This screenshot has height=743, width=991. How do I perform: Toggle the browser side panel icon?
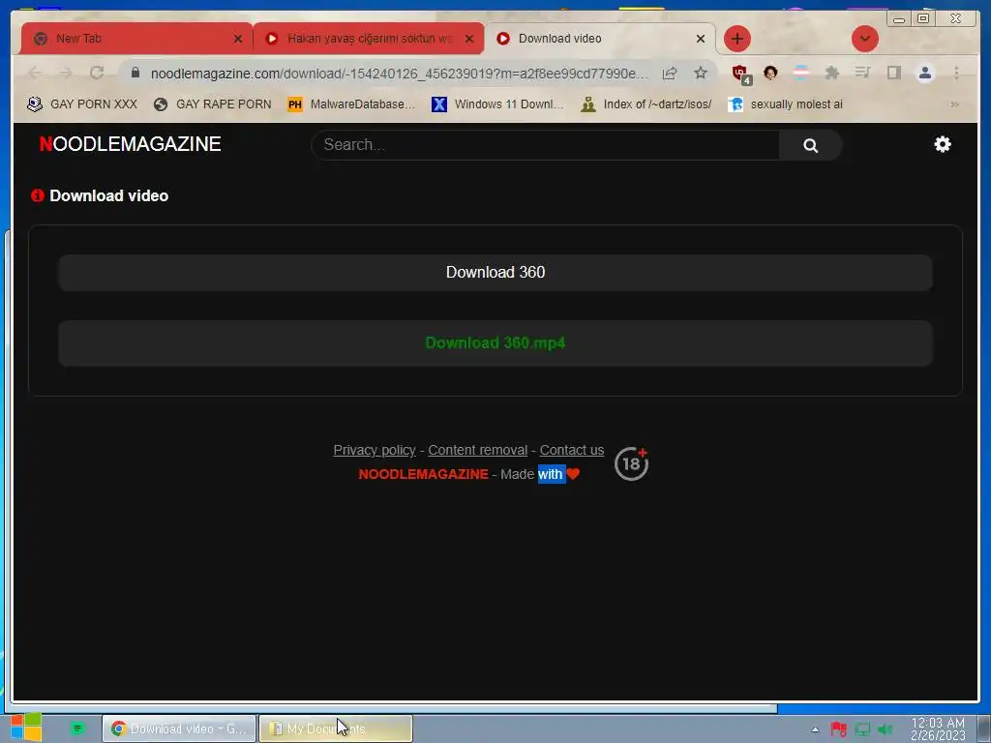[x=893, y=74]
